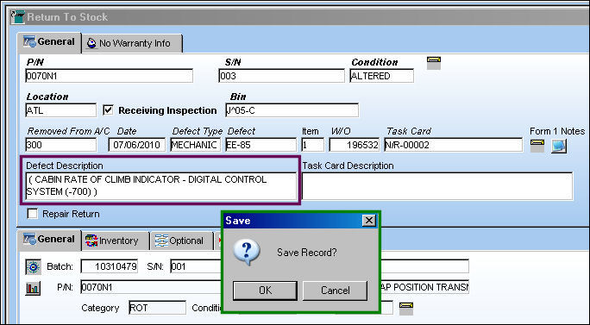Click the S/N field containing 003
Screen dimensions: 590x325
(281, 76)
